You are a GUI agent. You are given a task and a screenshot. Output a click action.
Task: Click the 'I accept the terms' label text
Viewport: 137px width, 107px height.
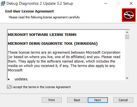coord(41,87)
